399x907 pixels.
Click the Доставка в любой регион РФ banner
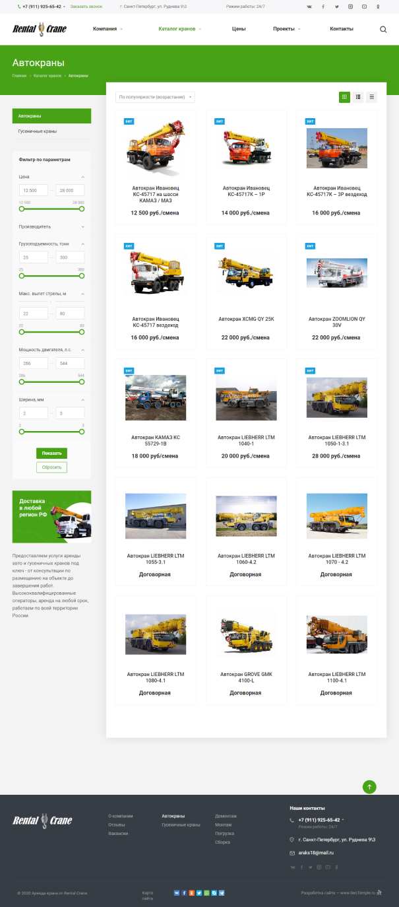point(52,516)
